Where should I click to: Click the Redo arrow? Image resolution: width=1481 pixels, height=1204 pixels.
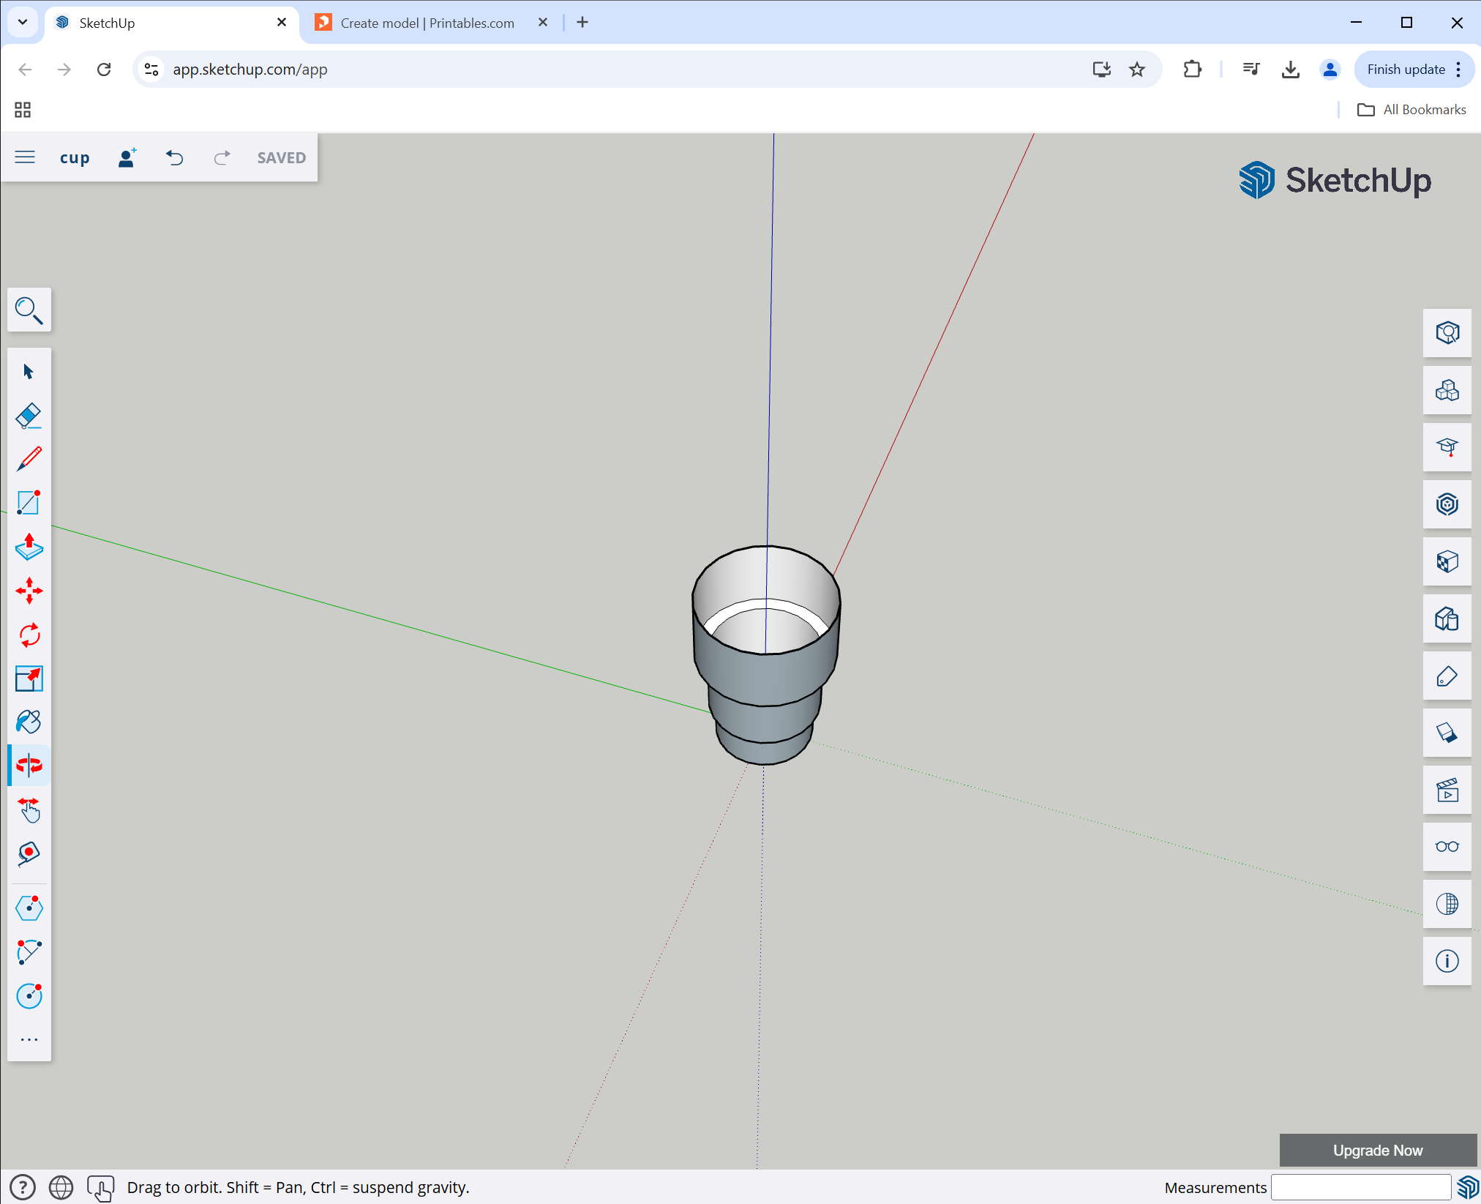(x=222, y=157)
